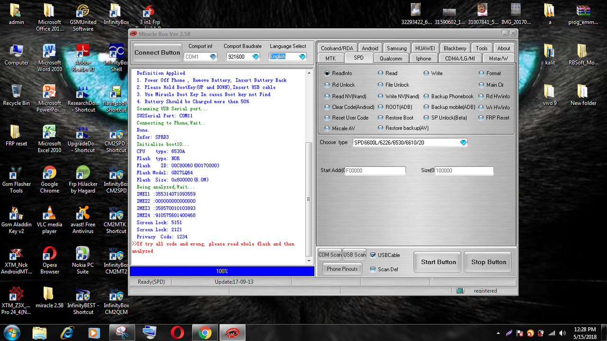The width and height of the screenshot is (607, 341).
Task: Click the Miracle Box status bar grid icon
Action: point(460,291)
